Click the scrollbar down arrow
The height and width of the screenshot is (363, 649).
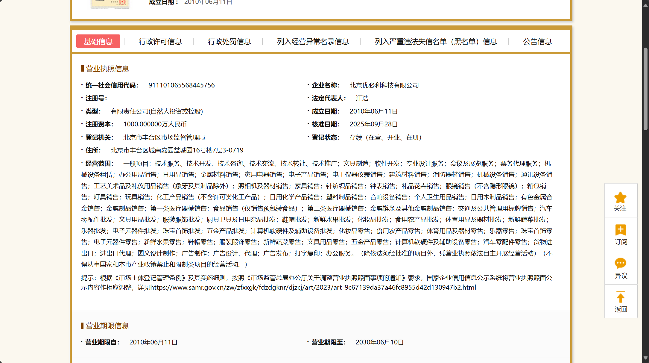[645, 358]
